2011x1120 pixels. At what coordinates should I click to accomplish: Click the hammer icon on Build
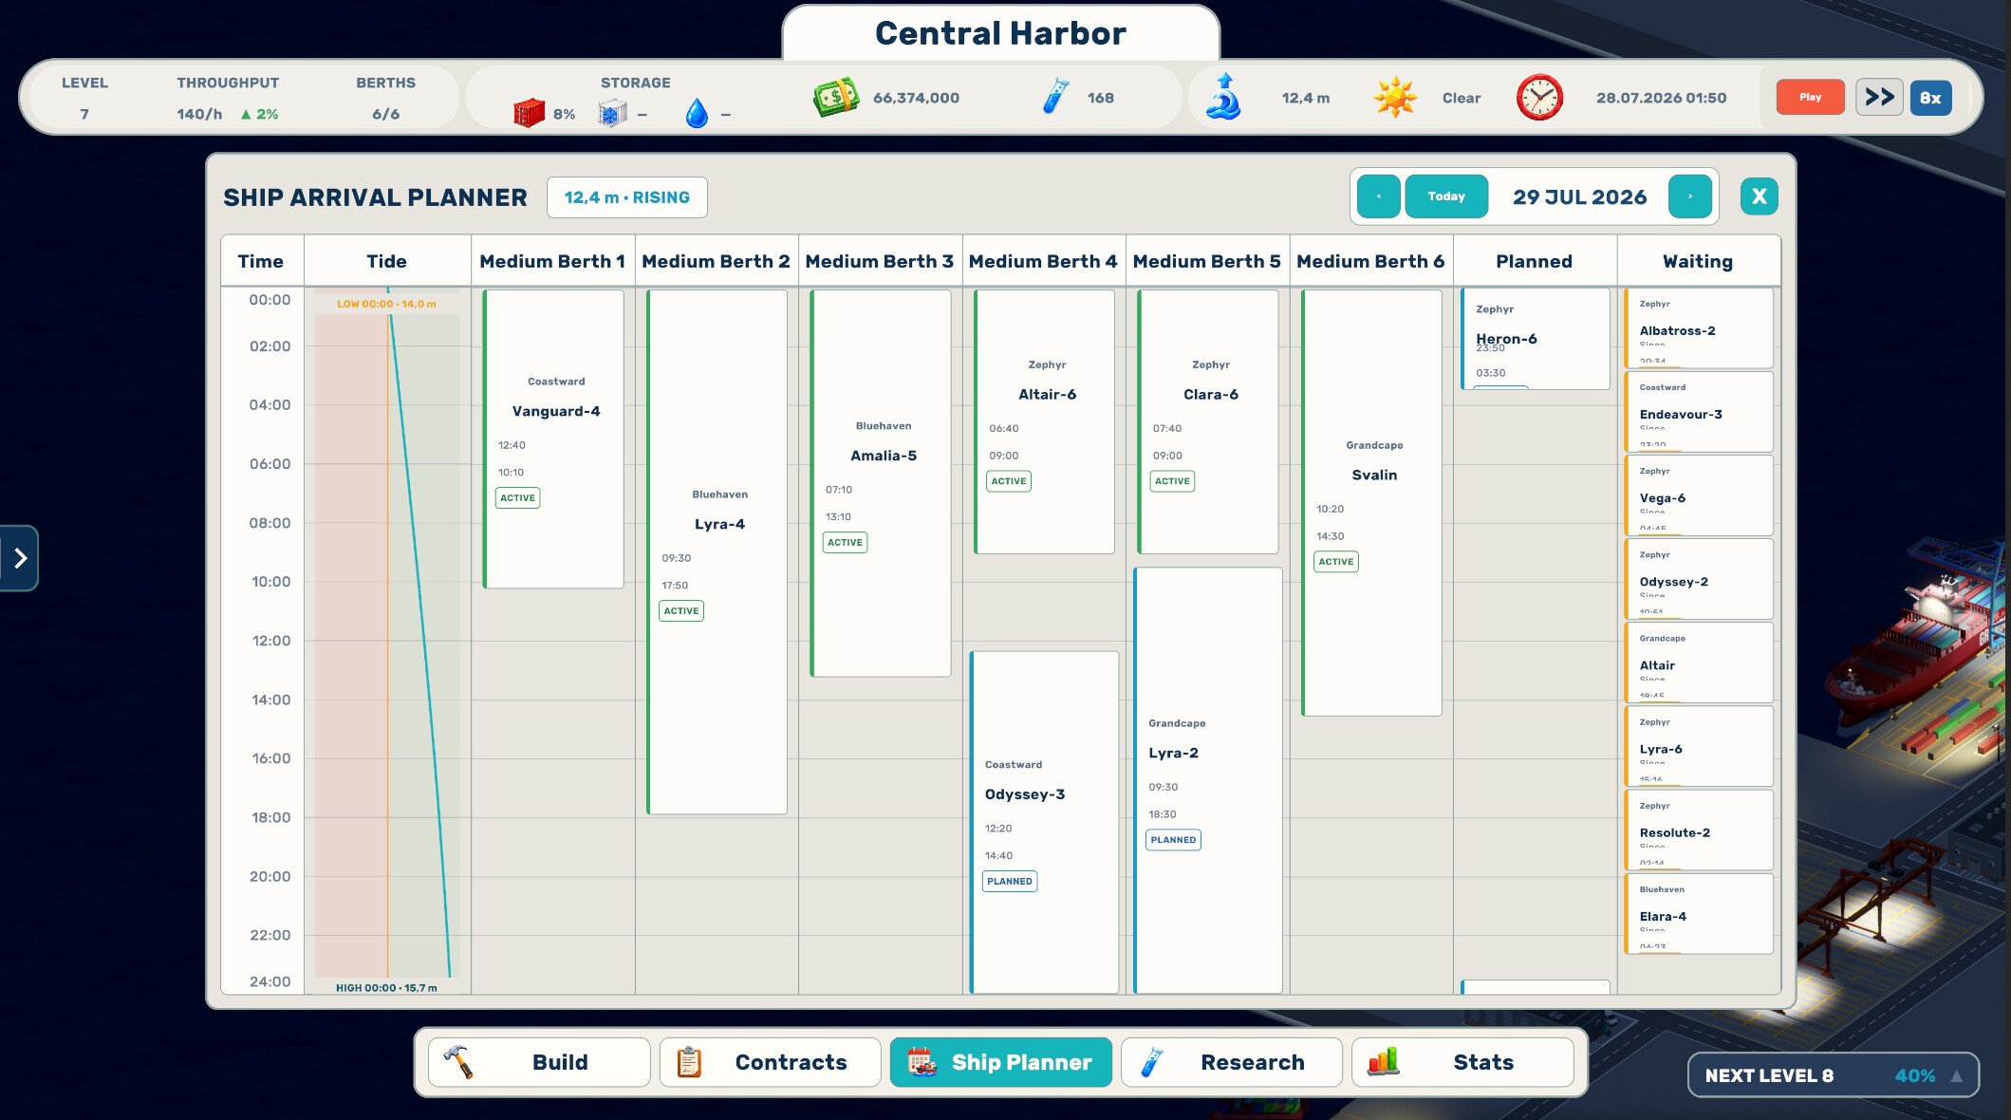pos(458,1062)
